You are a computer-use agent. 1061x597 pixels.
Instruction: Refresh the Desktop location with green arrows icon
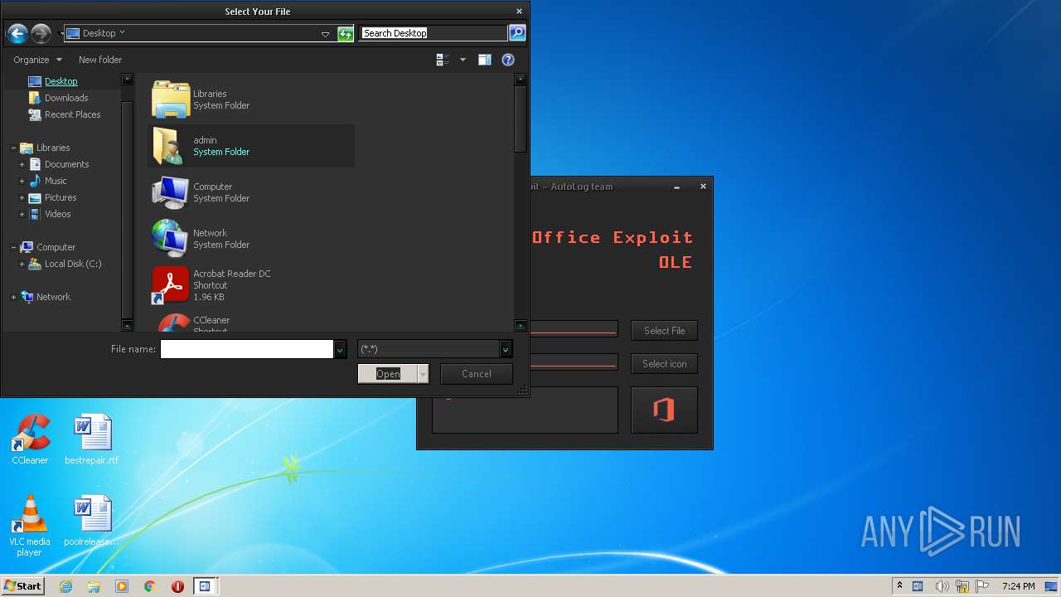(x=346, y=33)
